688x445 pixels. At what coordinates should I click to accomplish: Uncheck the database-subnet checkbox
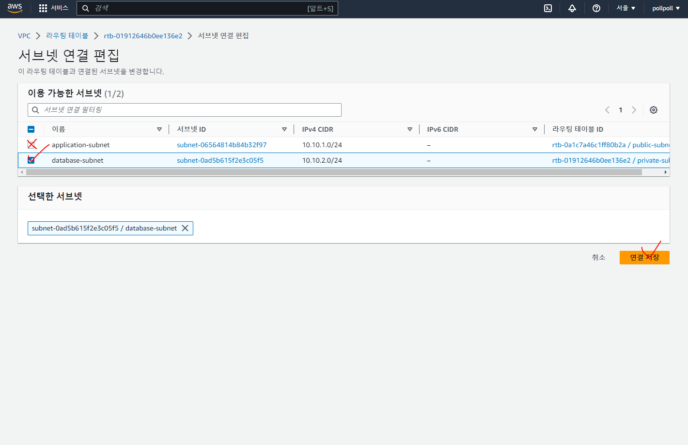tap(31, 160)
